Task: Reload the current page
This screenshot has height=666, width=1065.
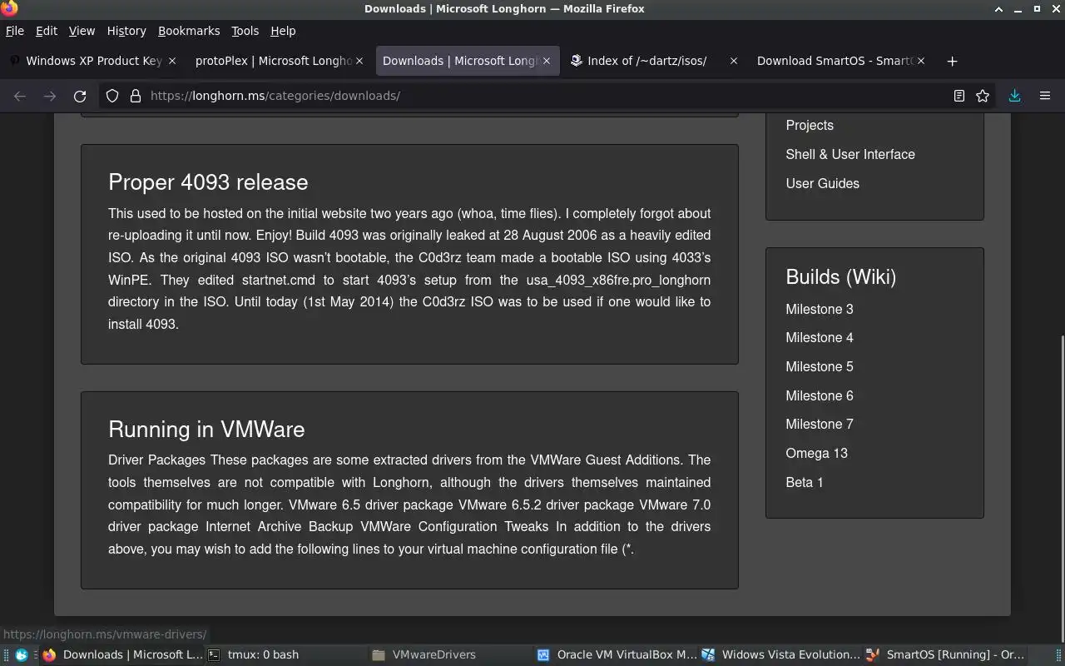Action: coord(80,96)
